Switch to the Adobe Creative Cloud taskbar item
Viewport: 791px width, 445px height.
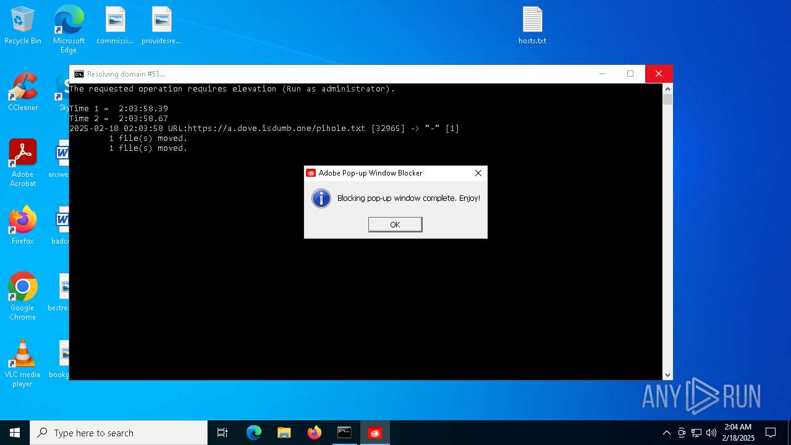375,433
